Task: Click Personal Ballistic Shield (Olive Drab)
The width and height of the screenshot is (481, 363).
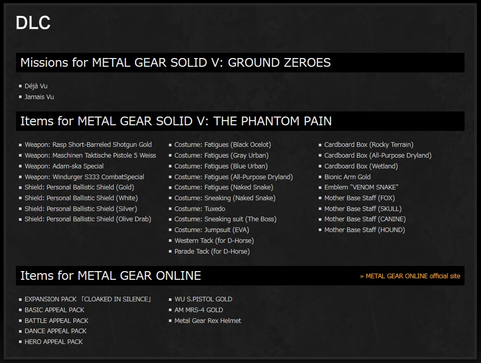Action: point(88,219)
